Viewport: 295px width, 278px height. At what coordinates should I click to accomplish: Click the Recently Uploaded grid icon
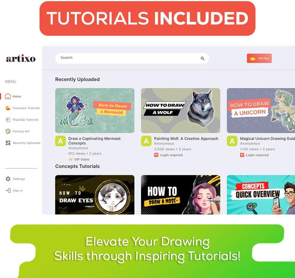point(8,143)
